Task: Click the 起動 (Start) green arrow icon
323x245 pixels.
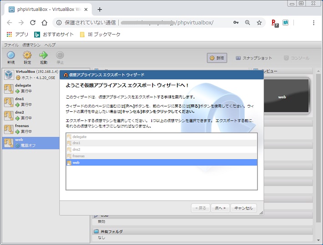Action: tap(44, 58)
